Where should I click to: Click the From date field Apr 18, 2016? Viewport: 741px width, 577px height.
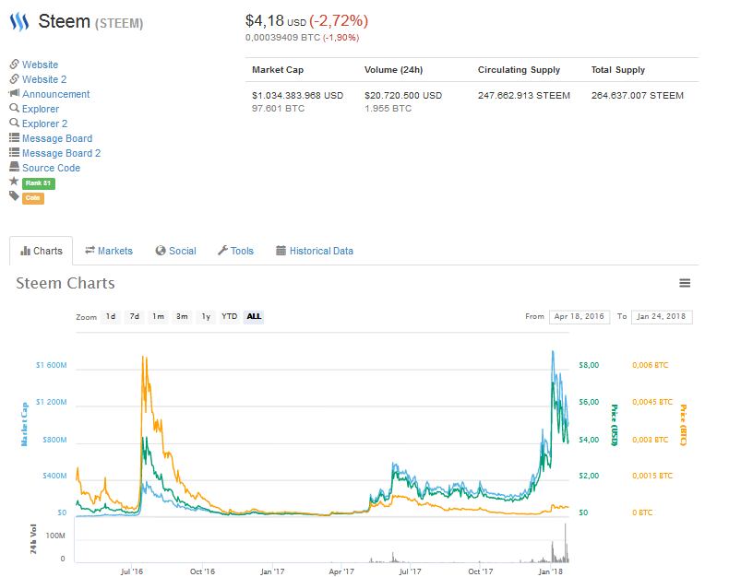coord(580,317)
